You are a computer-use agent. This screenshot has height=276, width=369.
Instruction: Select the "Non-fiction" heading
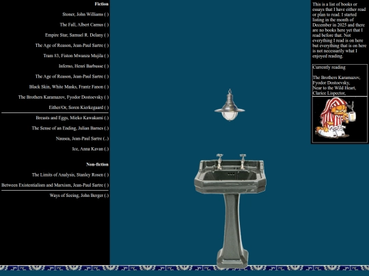point(98,164)
